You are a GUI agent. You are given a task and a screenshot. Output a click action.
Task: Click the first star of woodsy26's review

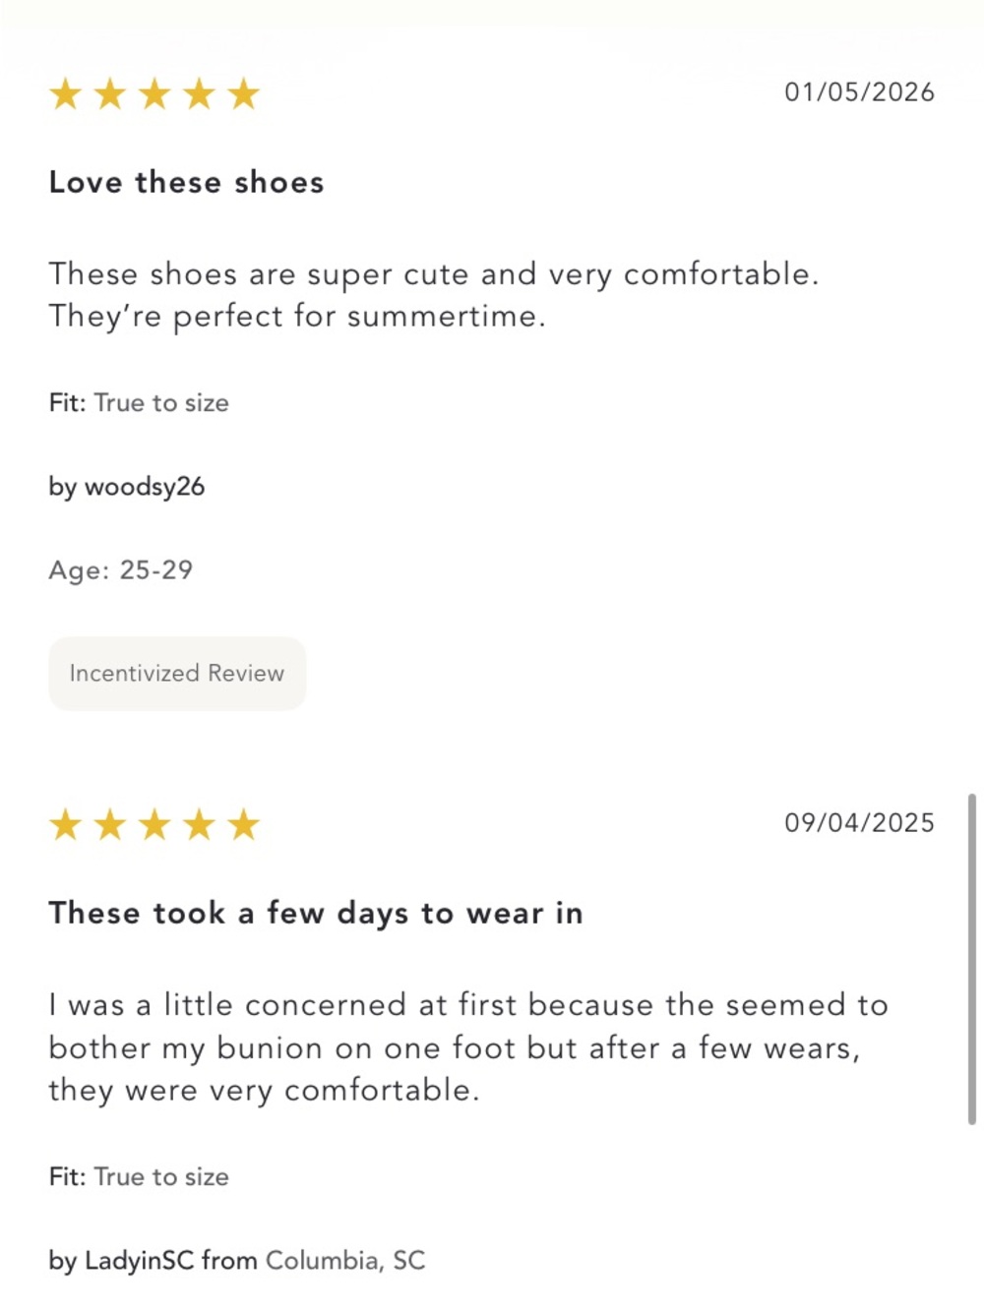point(66,94)
